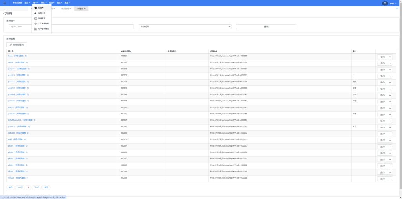Image resolution: width=402 pixels, height=199 pixels.
Task: Click 操作 button for UID 100055 row
Action: [x=382, y=140]
